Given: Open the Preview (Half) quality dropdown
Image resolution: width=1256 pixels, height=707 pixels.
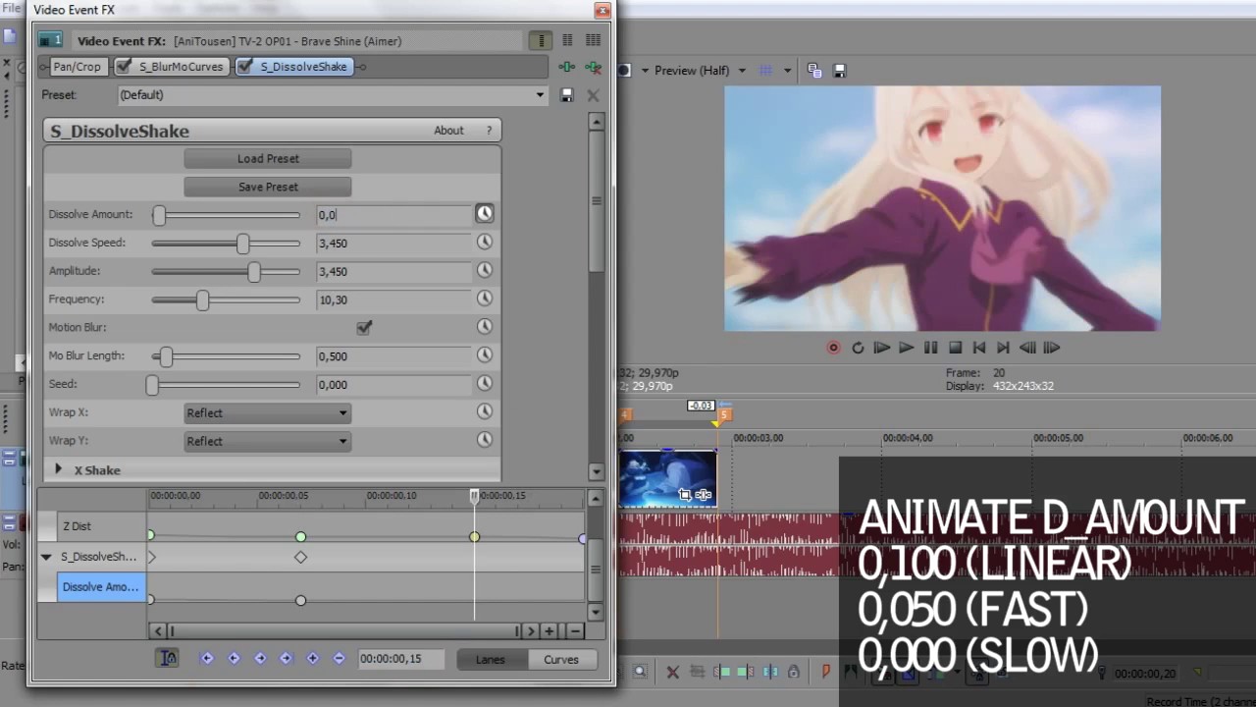Looking at the screenshot, I should 742,71.
